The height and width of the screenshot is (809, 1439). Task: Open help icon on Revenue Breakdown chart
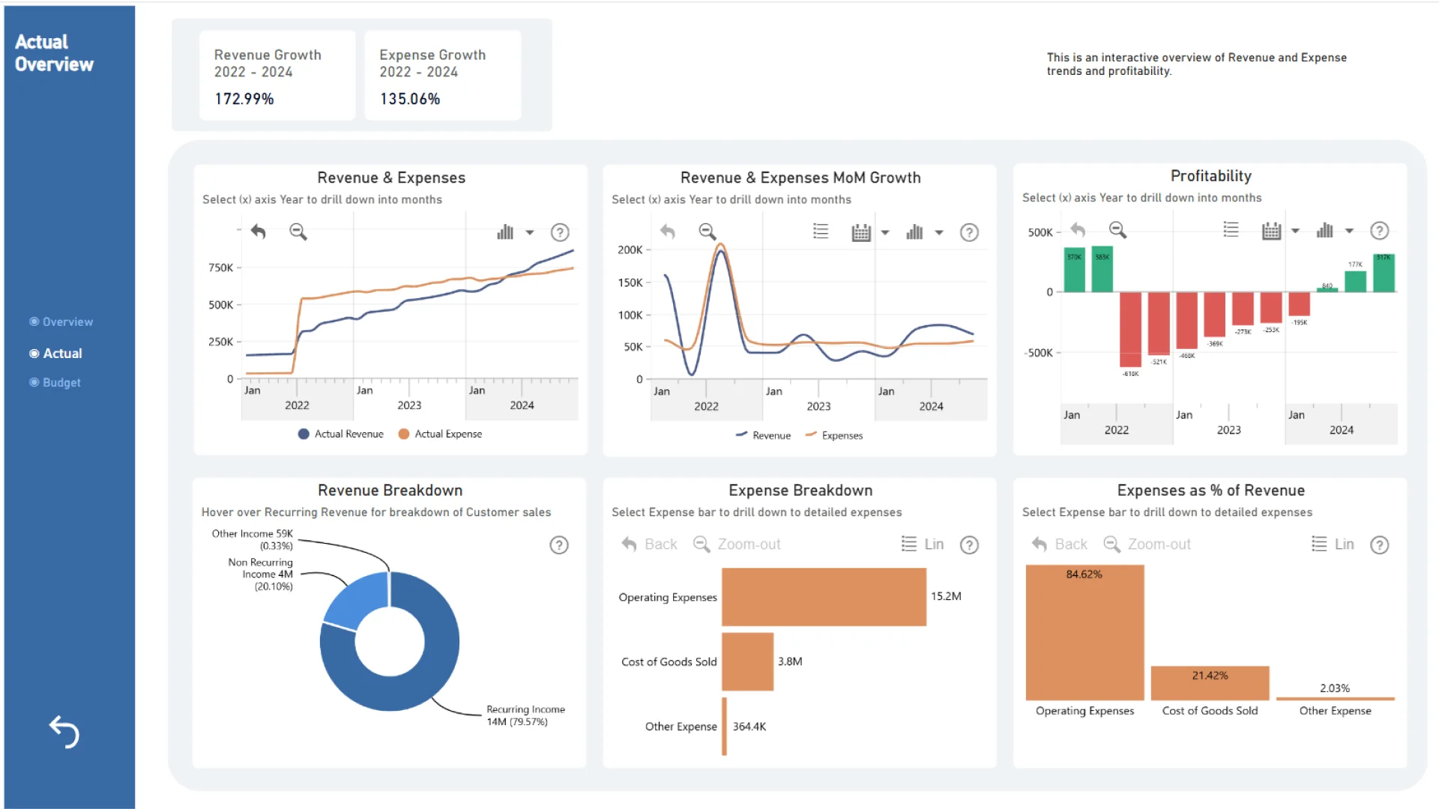tap(559, 545)
